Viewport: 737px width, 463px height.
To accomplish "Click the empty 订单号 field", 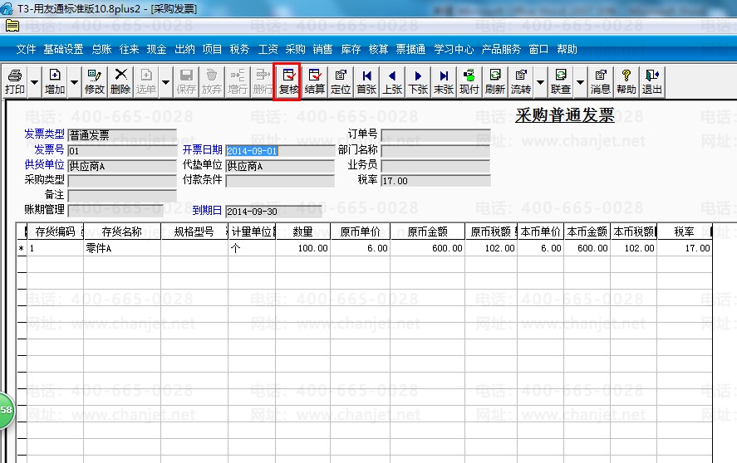I will pos(435,135).
